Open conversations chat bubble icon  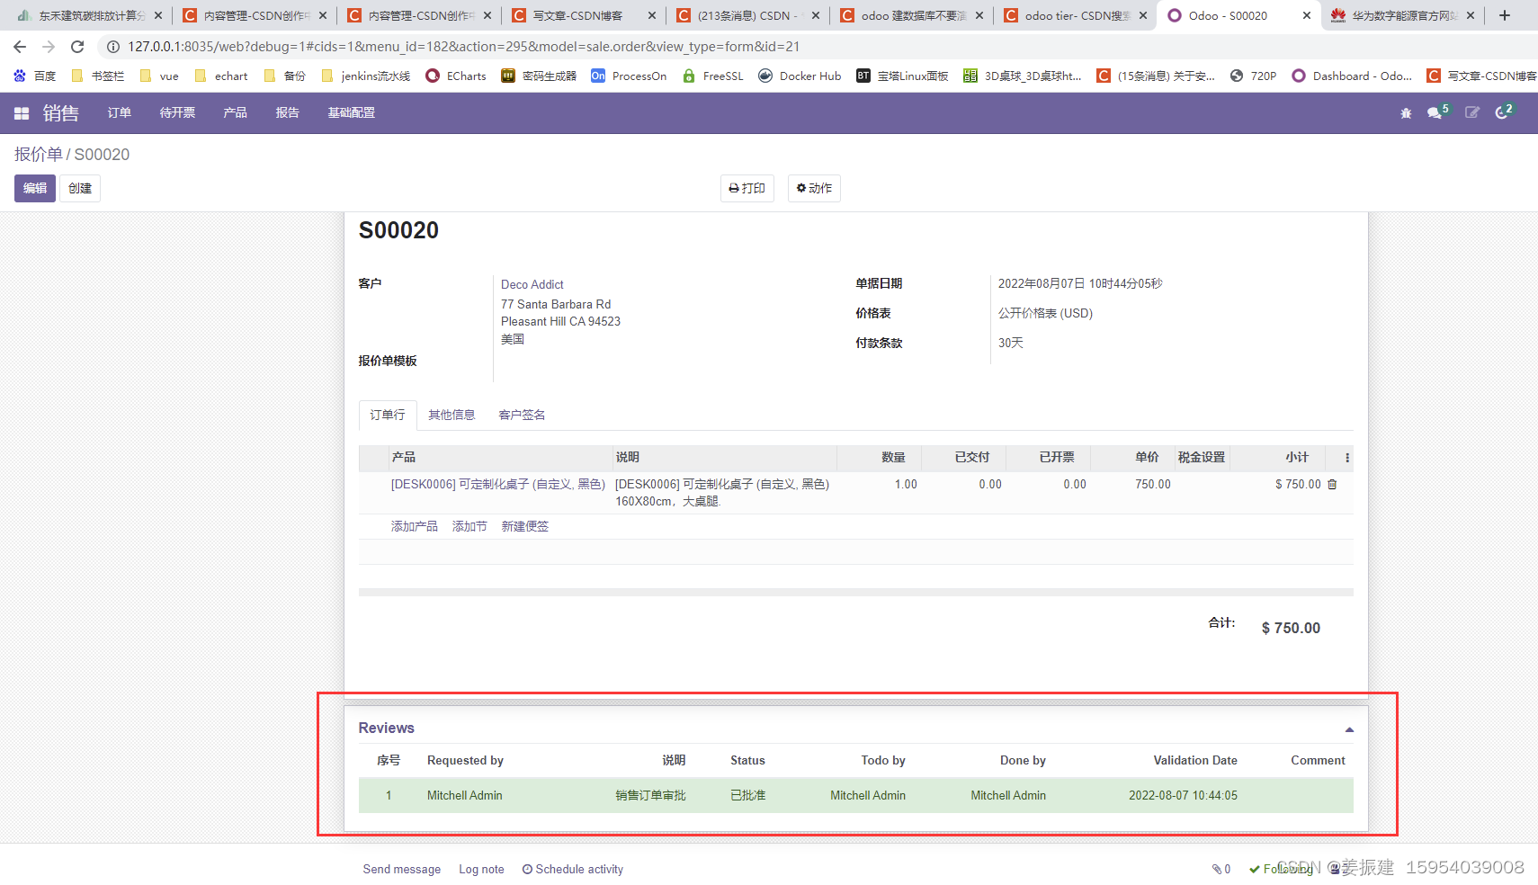pos(1435,113)
